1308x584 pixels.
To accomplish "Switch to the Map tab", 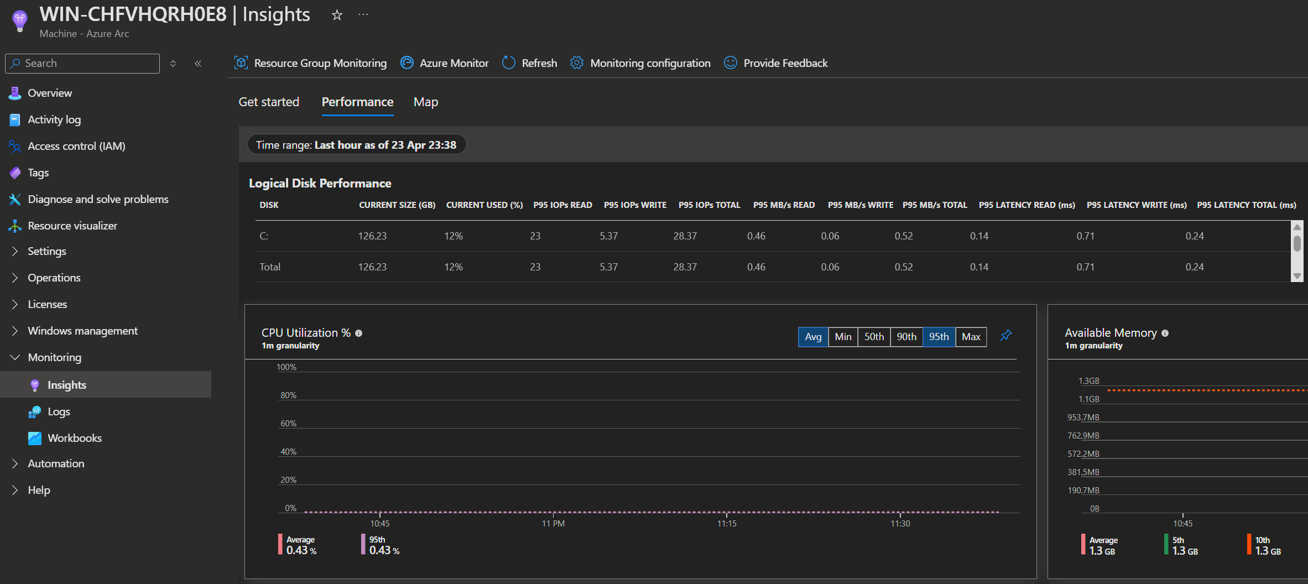I will tap(426, 102).
